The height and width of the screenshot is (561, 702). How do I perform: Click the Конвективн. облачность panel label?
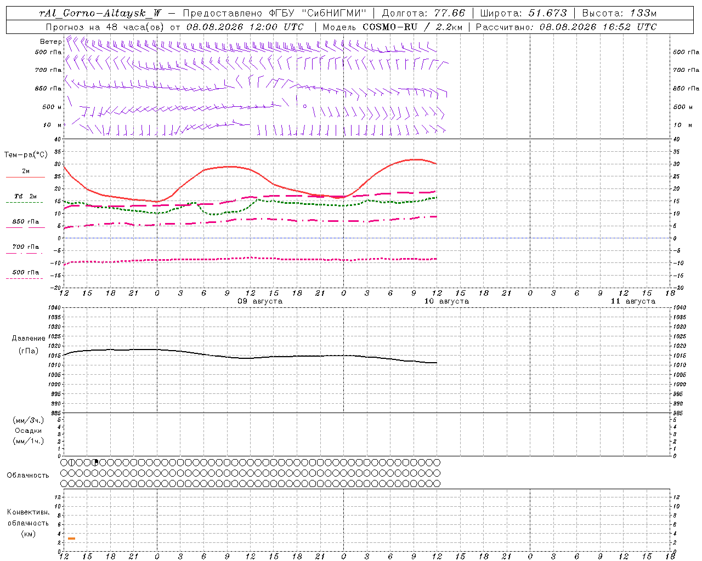click(x=29, y=523)
